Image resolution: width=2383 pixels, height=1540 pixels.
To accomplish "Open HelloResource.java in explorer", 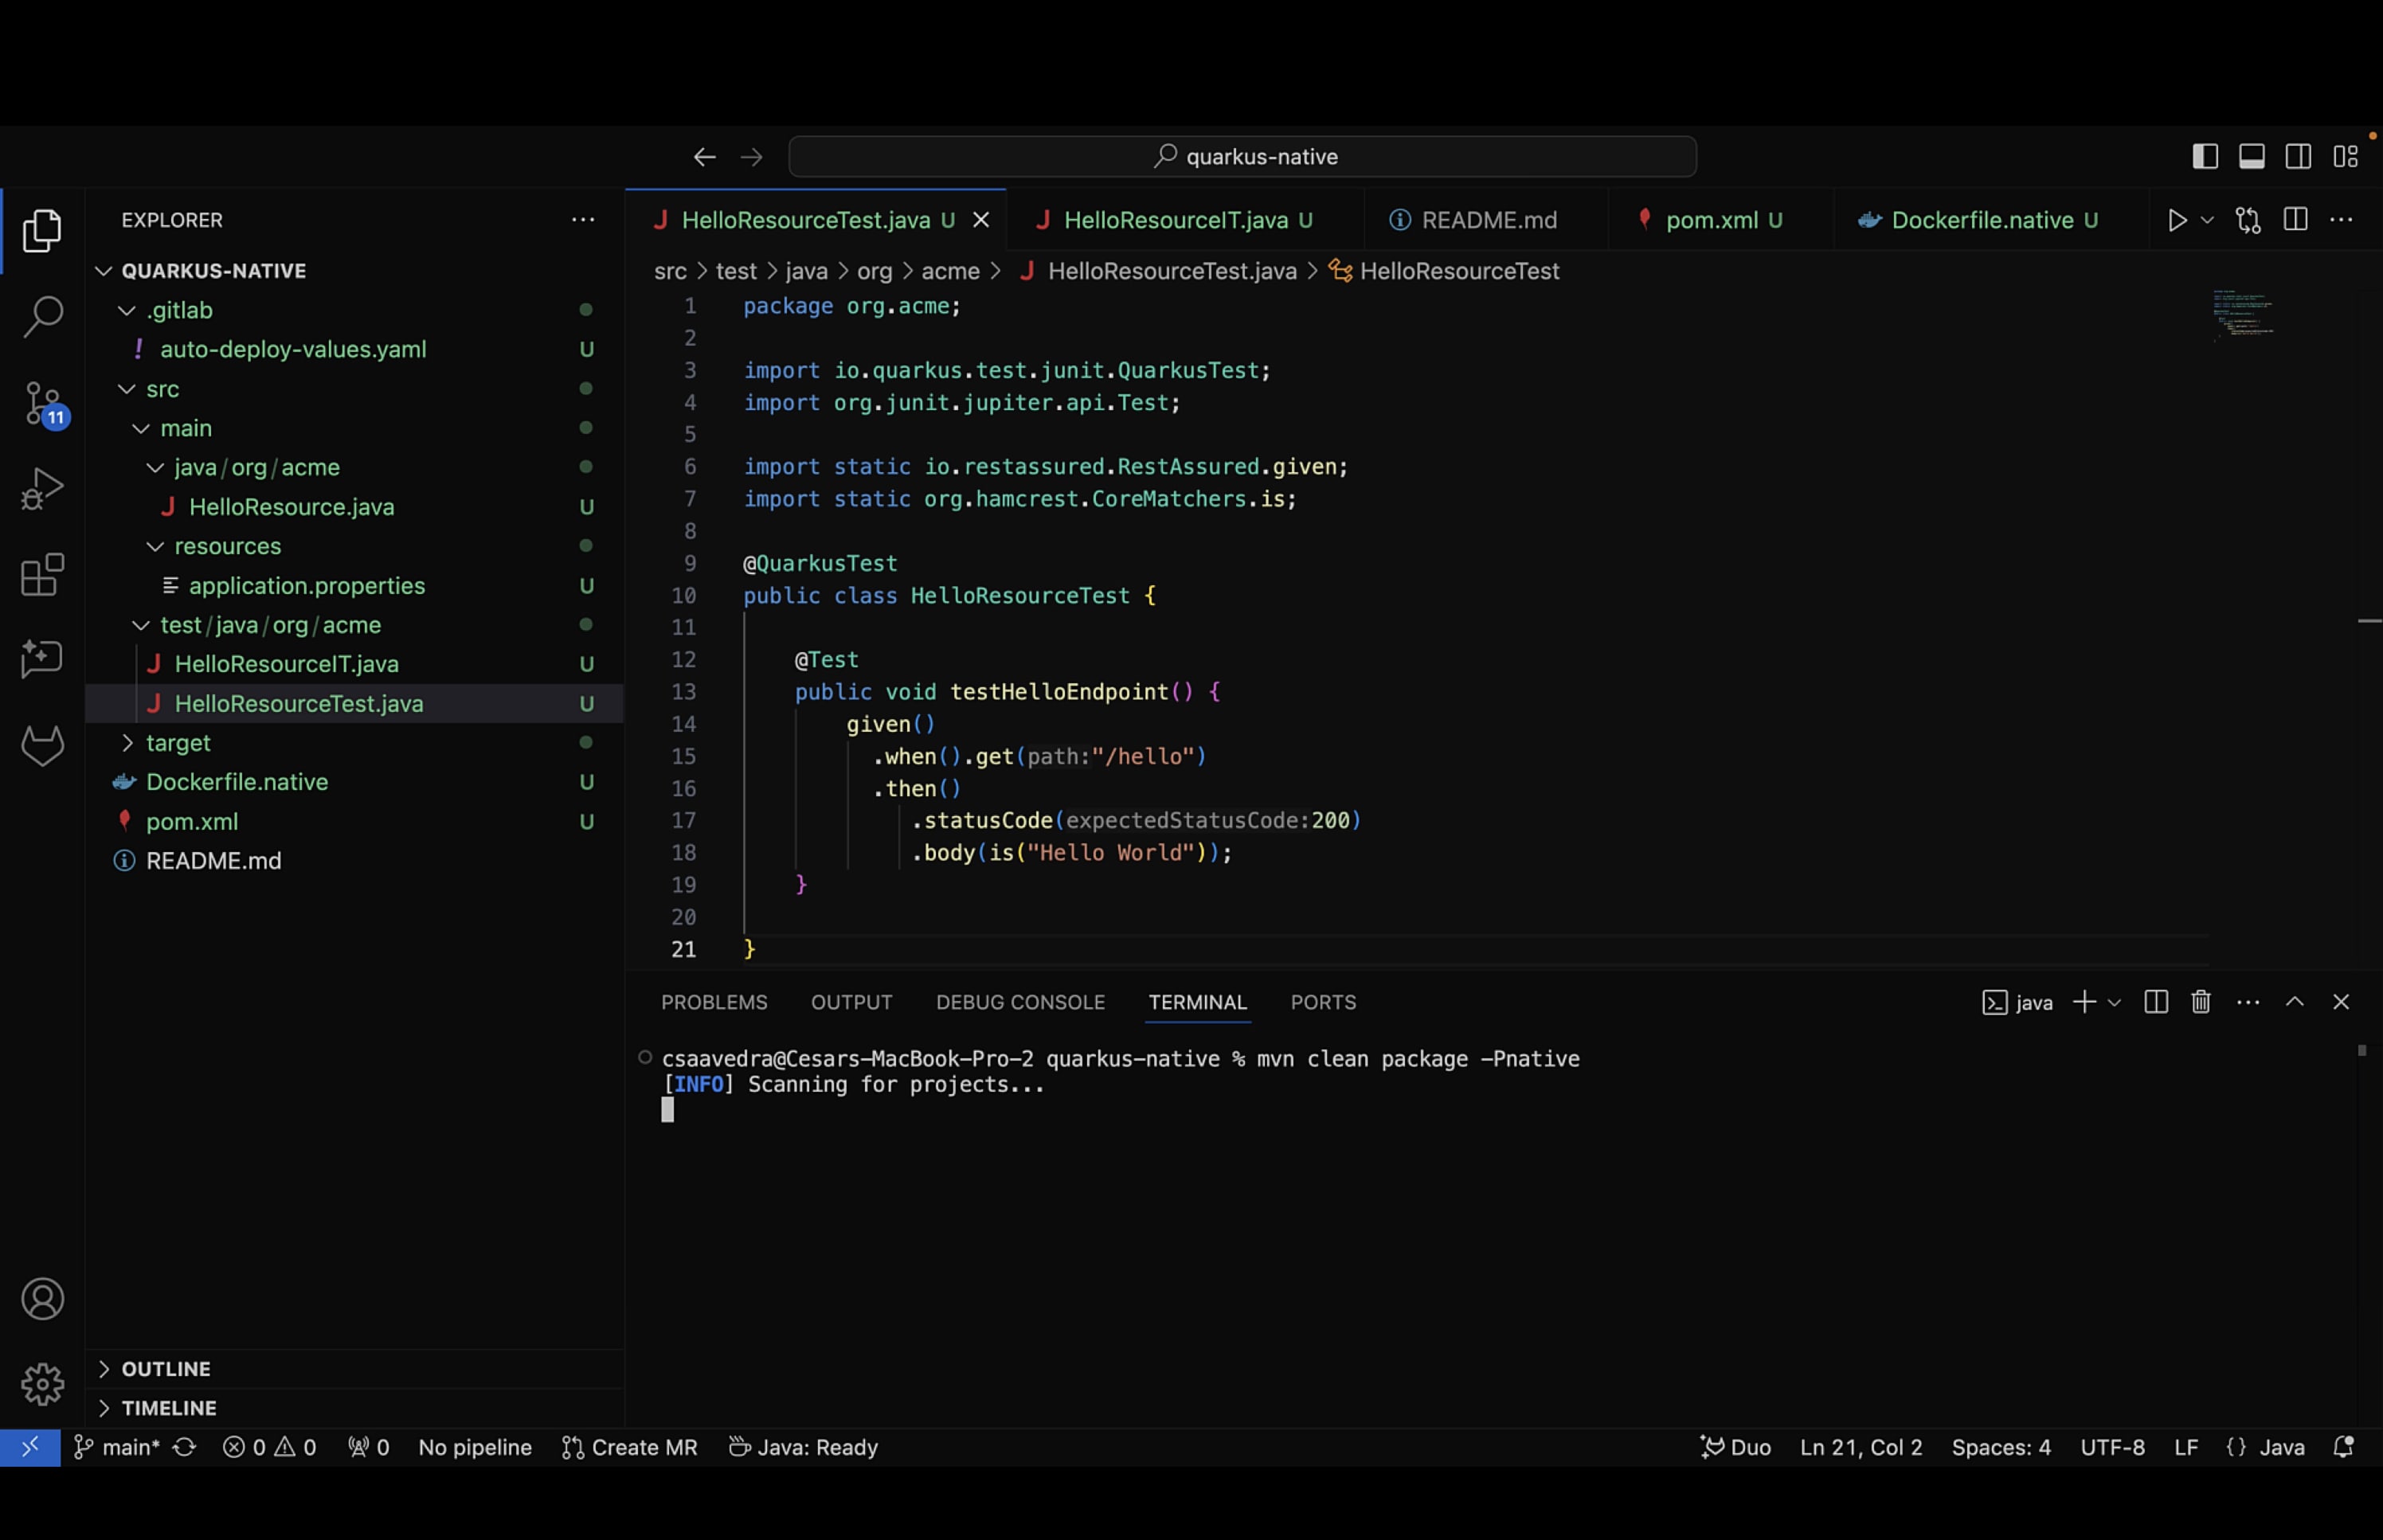I will (355, 507).
